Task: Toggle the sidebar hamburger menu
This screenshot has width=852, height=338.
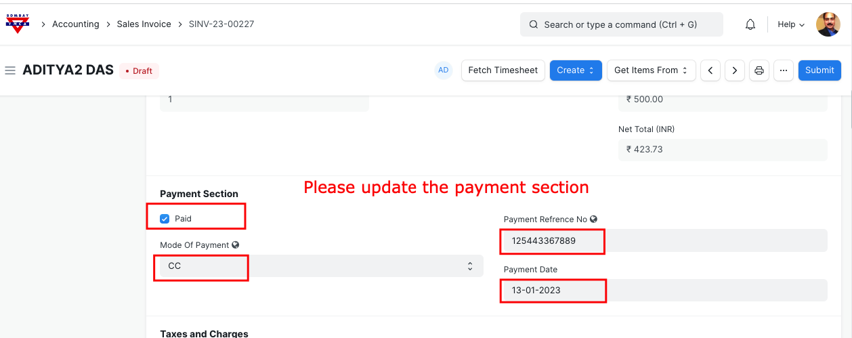Action: 10,70
